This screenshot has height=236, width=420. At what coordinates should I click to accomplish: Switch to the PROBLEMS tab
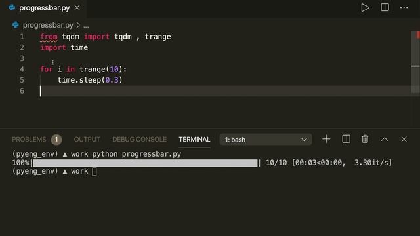pyautogui.click(x=29, y=140)
